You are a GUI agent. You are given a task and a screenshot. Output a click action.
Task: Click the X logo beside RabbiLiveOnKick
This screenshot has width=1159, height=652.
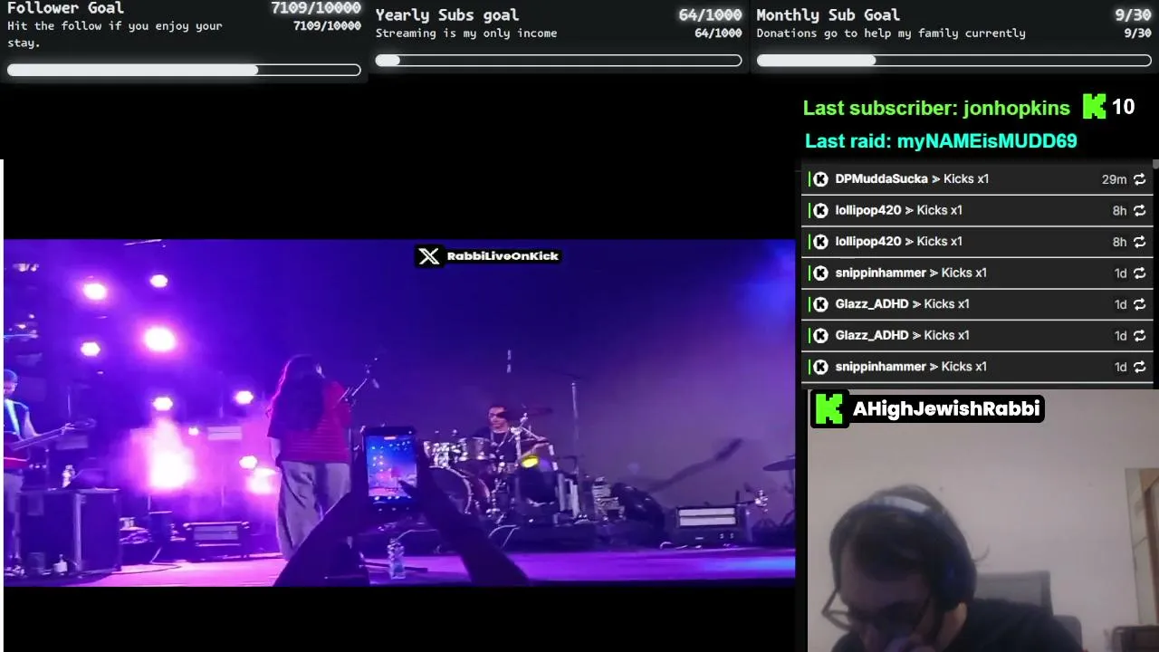coord(429,256)
